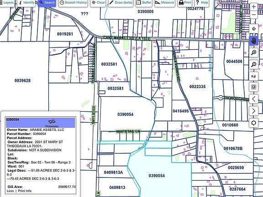The image size is (263, 197).
Task: Select the Draw (beta) tool
Action: 121,3
